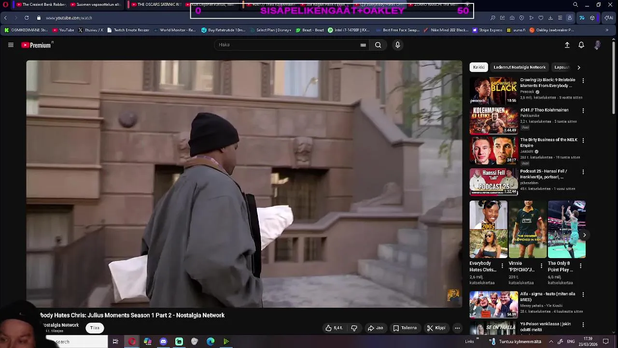Open Everybody Hates Chris Shorts thumbnail
Viewport: 618px width, 348px height.
[489, 230]
